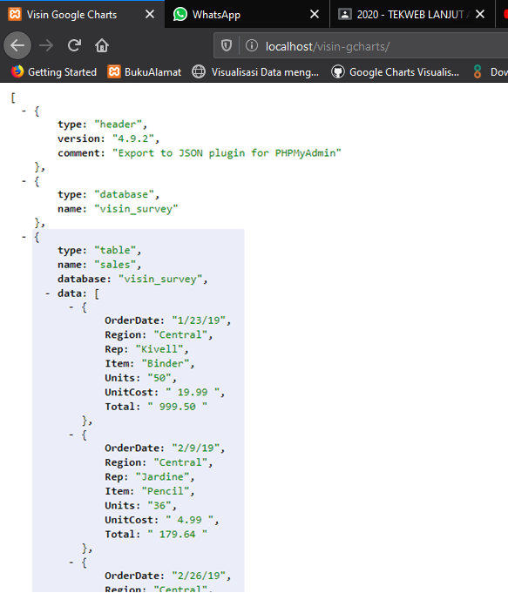Show site information for localhost
Image resolution: width=508 pixels, height=593 pixels.
pyautogui.click(x=252, y=46)
